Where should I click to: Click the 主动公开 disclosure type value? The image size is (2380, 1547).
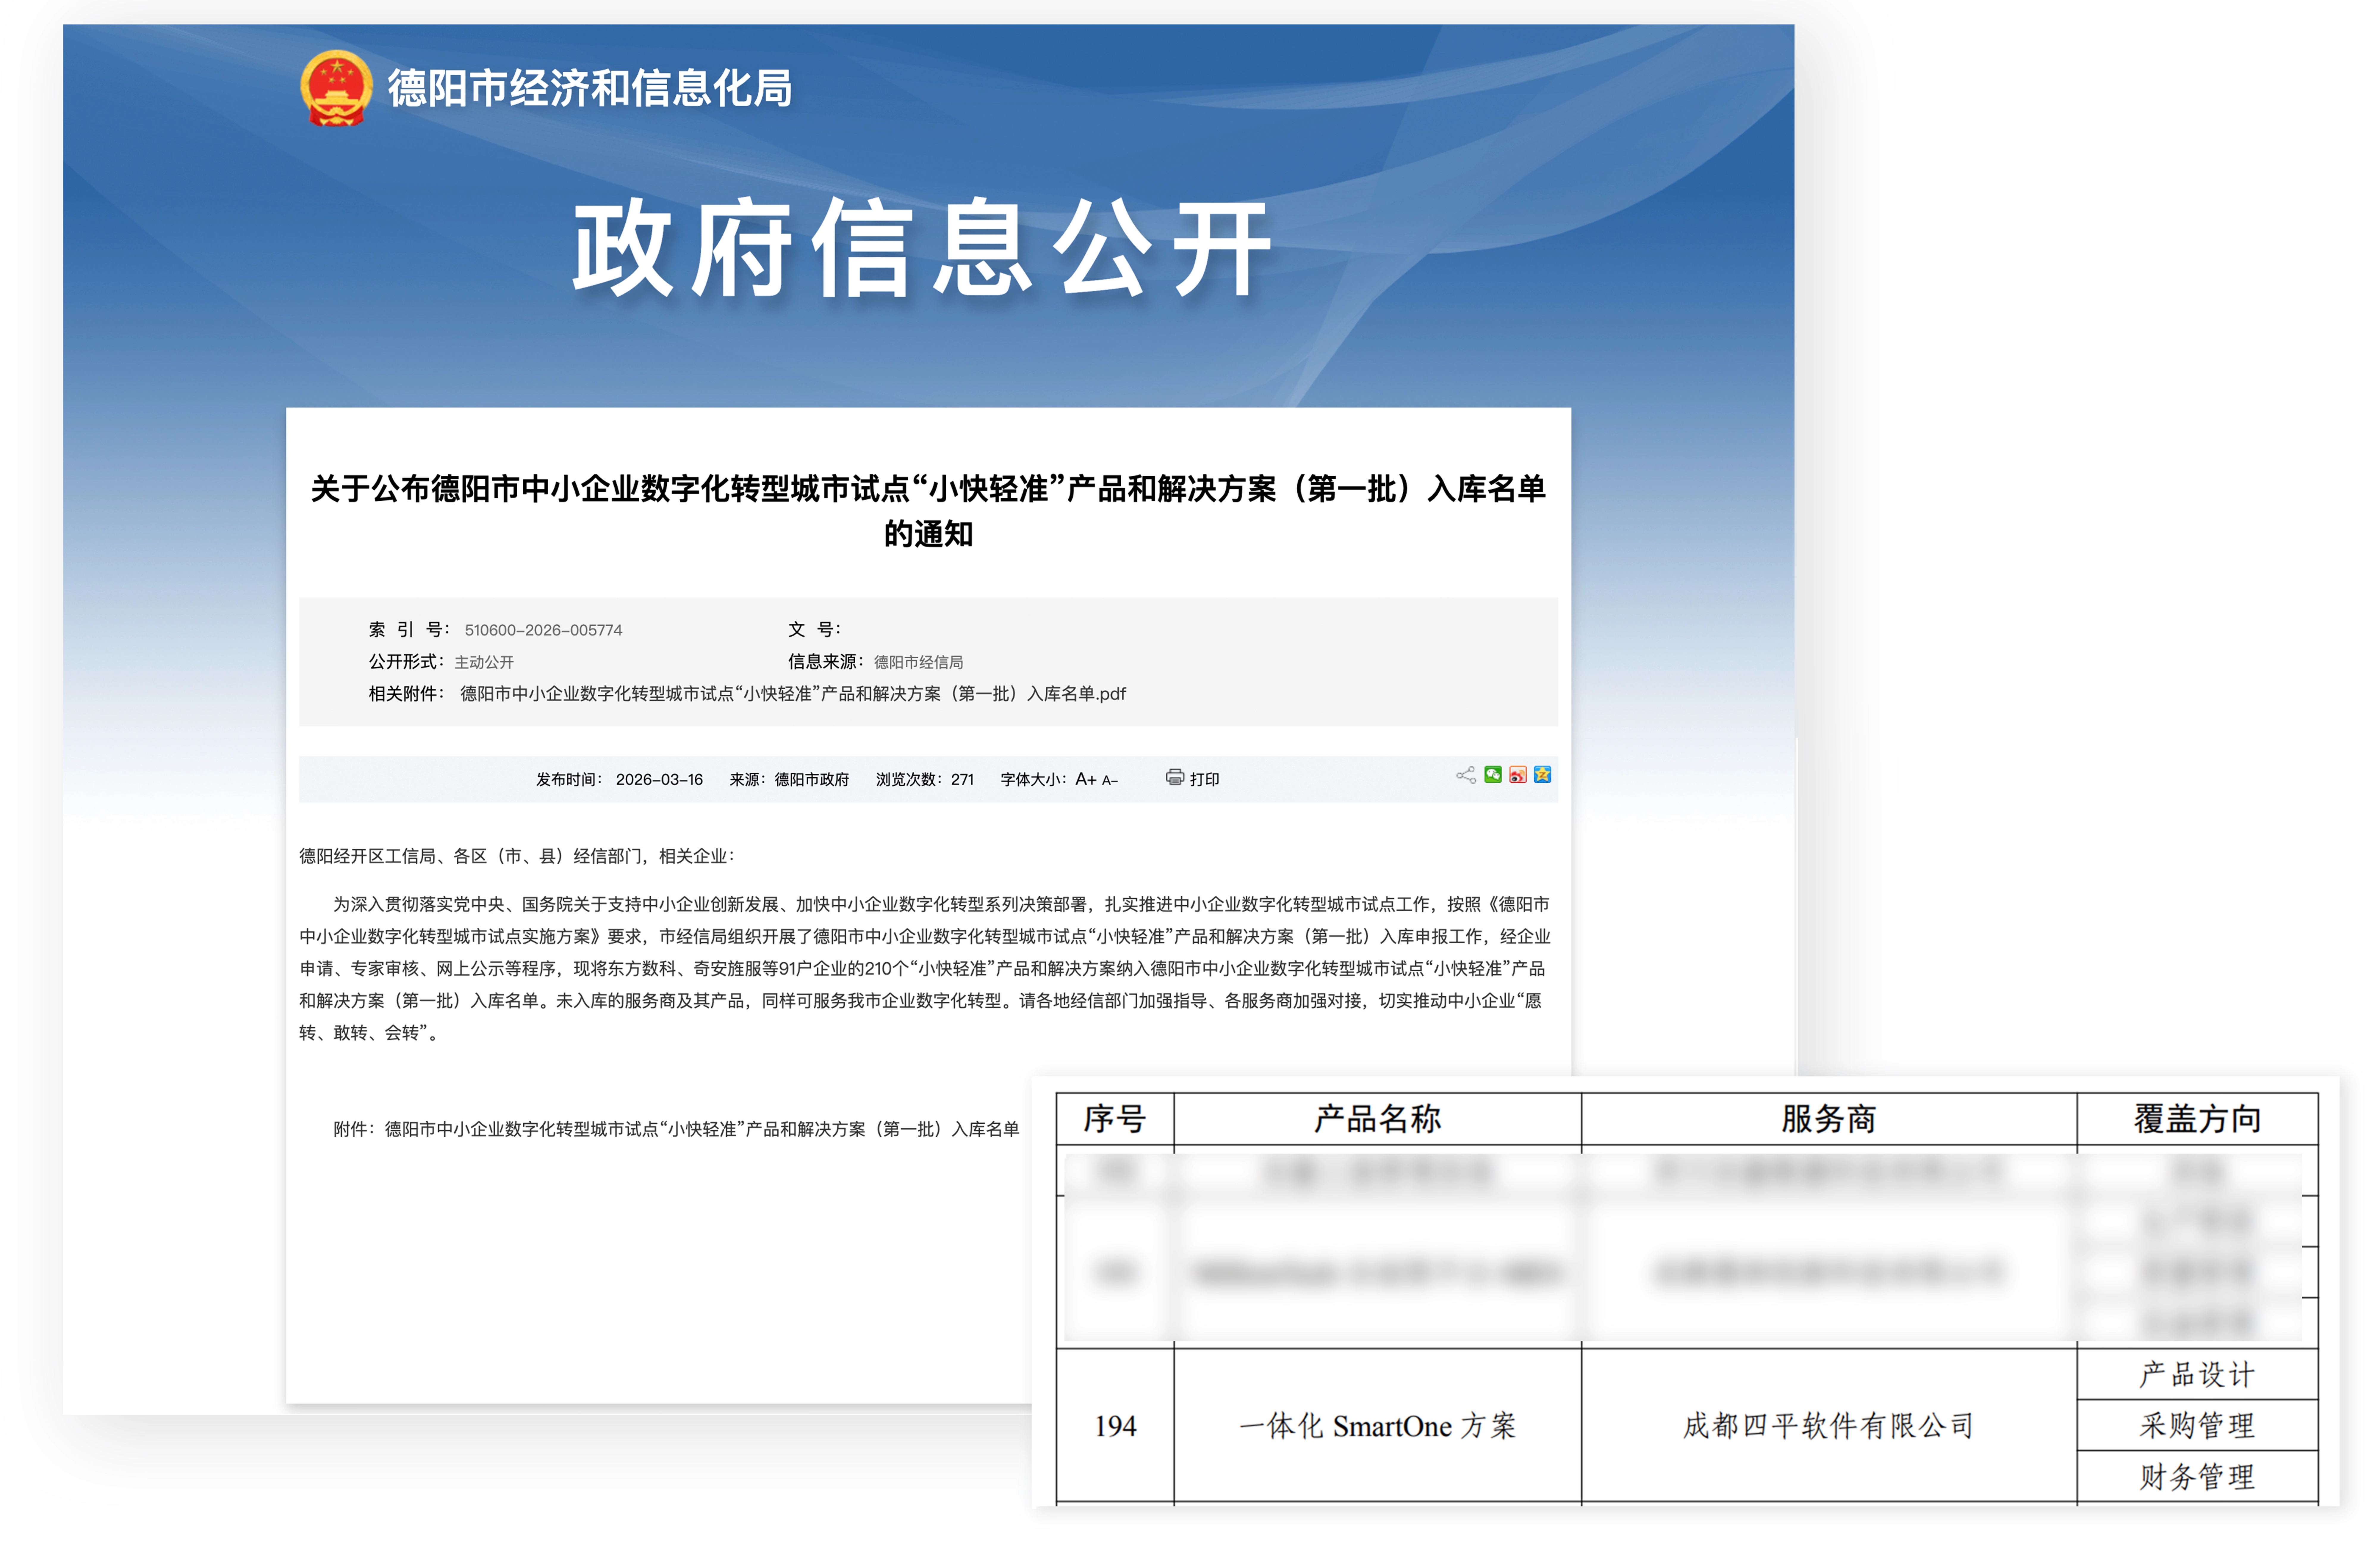[x=484, y=662]
